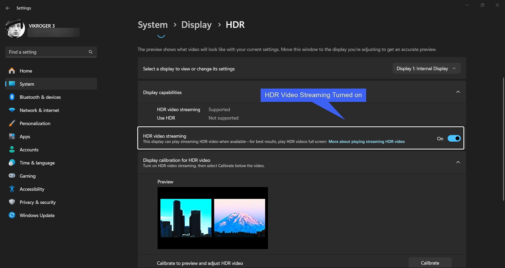Select System in the sidebar
The width and height of the screenshot is (505, 268).
pos(51,84)
